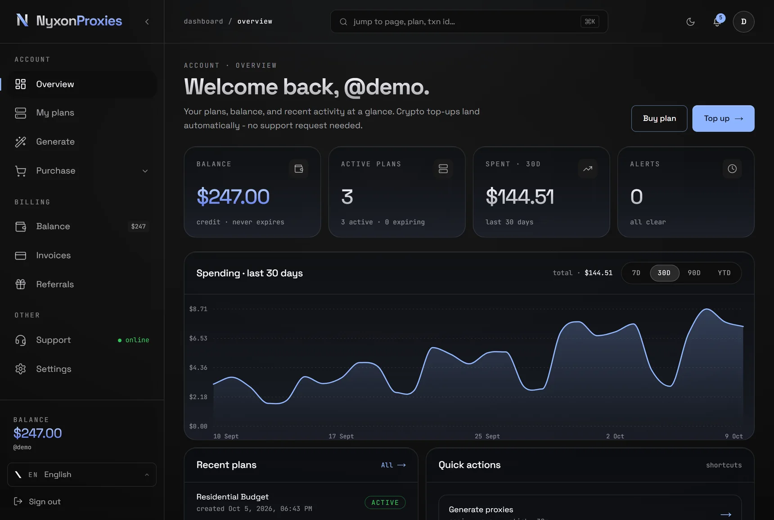Click the Residential Budget plan row

point(301,502)
